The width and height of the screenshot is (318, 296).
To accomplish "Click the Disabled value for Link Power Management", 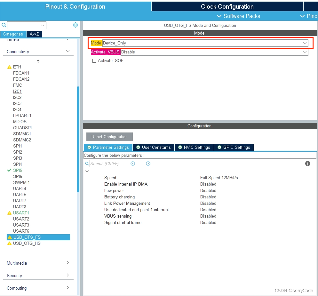I will point(208,203).
